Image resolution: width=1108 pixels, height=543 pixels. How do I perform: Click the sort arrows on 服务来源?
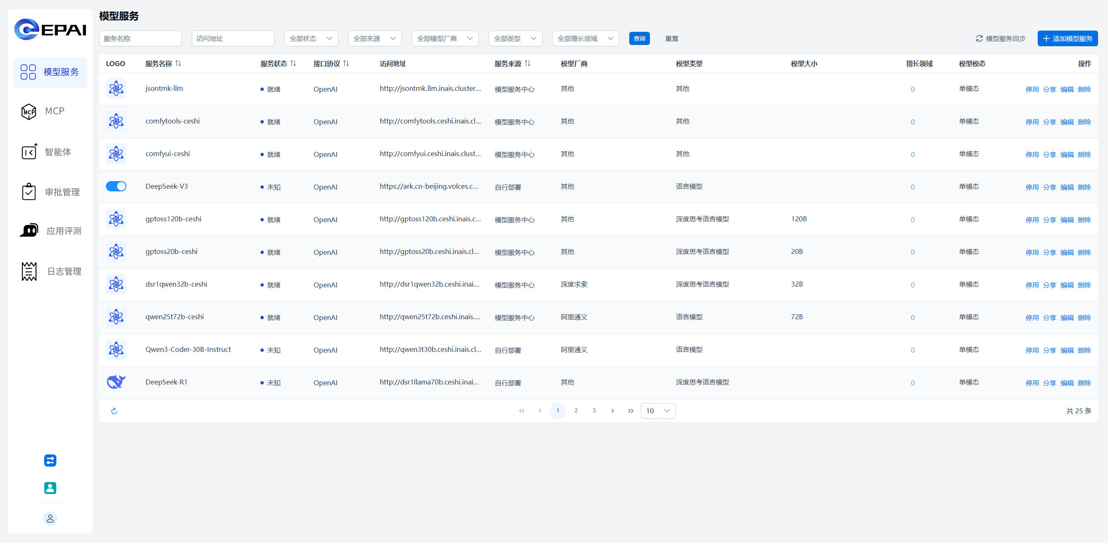point(527,64)
